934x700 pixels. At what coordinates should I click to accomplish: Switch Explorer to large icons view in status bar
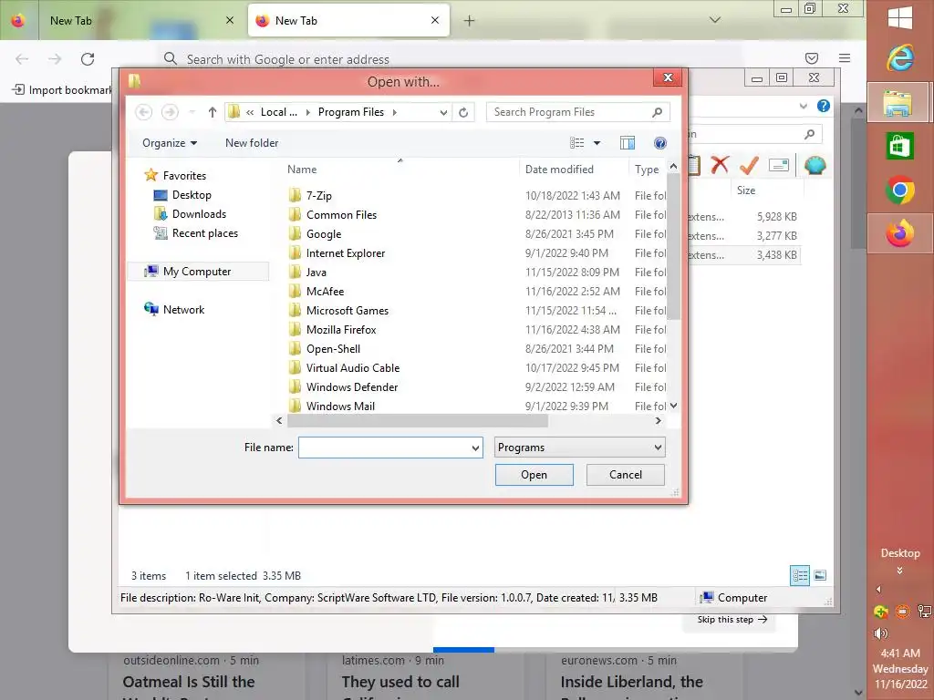820,576
